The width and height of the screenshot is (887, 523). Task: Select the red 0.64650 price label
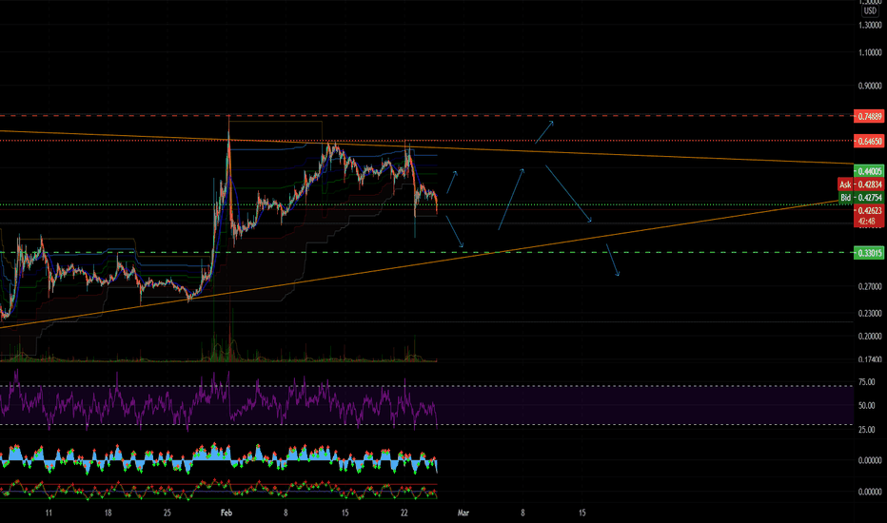(x=869, y=141)
